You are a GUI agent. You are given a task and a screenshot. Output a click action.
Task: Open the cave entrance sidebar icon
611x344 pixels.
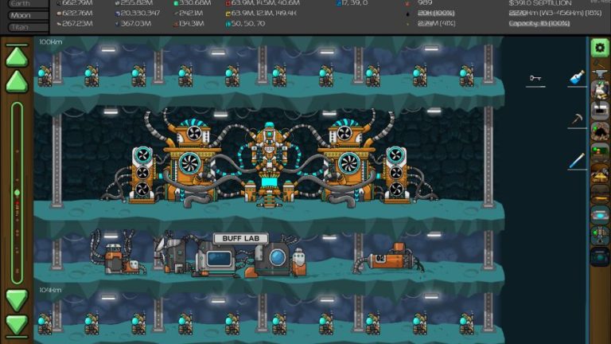pyautogui.click(x=600, y=131)
